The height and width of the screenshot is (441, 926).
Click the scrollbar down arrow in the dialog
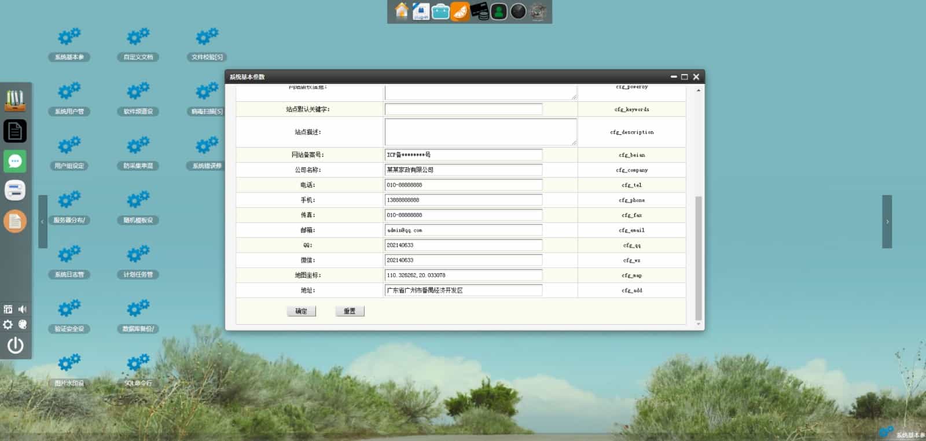[699, 325]
